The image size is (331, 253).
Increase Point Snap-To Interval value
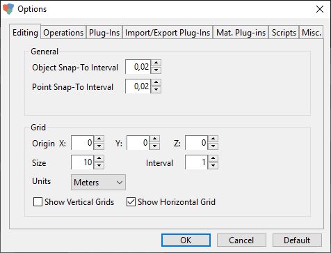click(156, 82)
